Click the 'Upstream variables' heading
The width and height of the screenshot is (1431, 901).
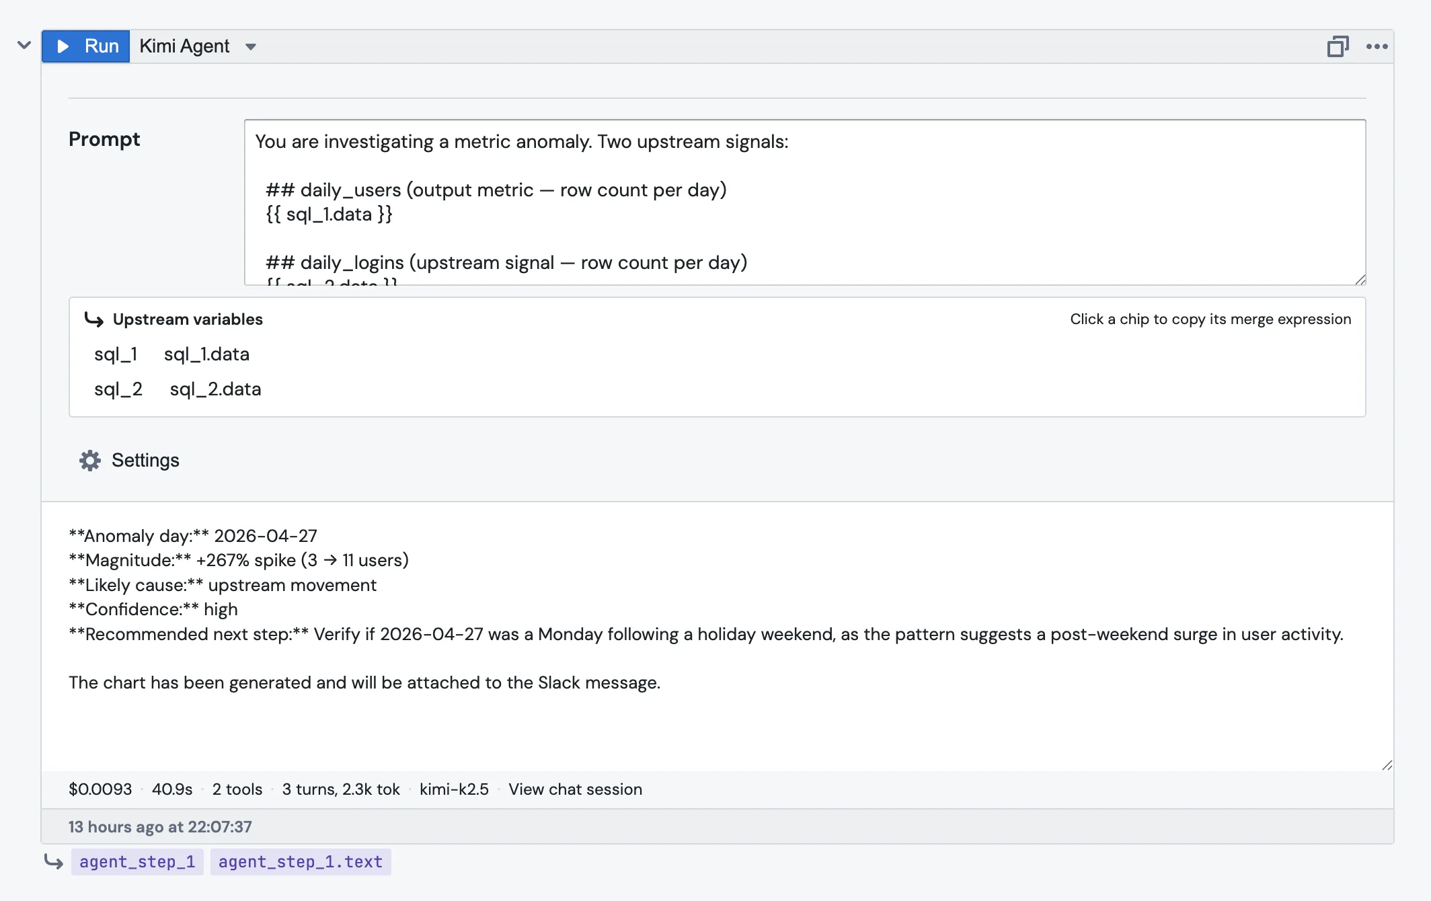(x=188, y=319)
